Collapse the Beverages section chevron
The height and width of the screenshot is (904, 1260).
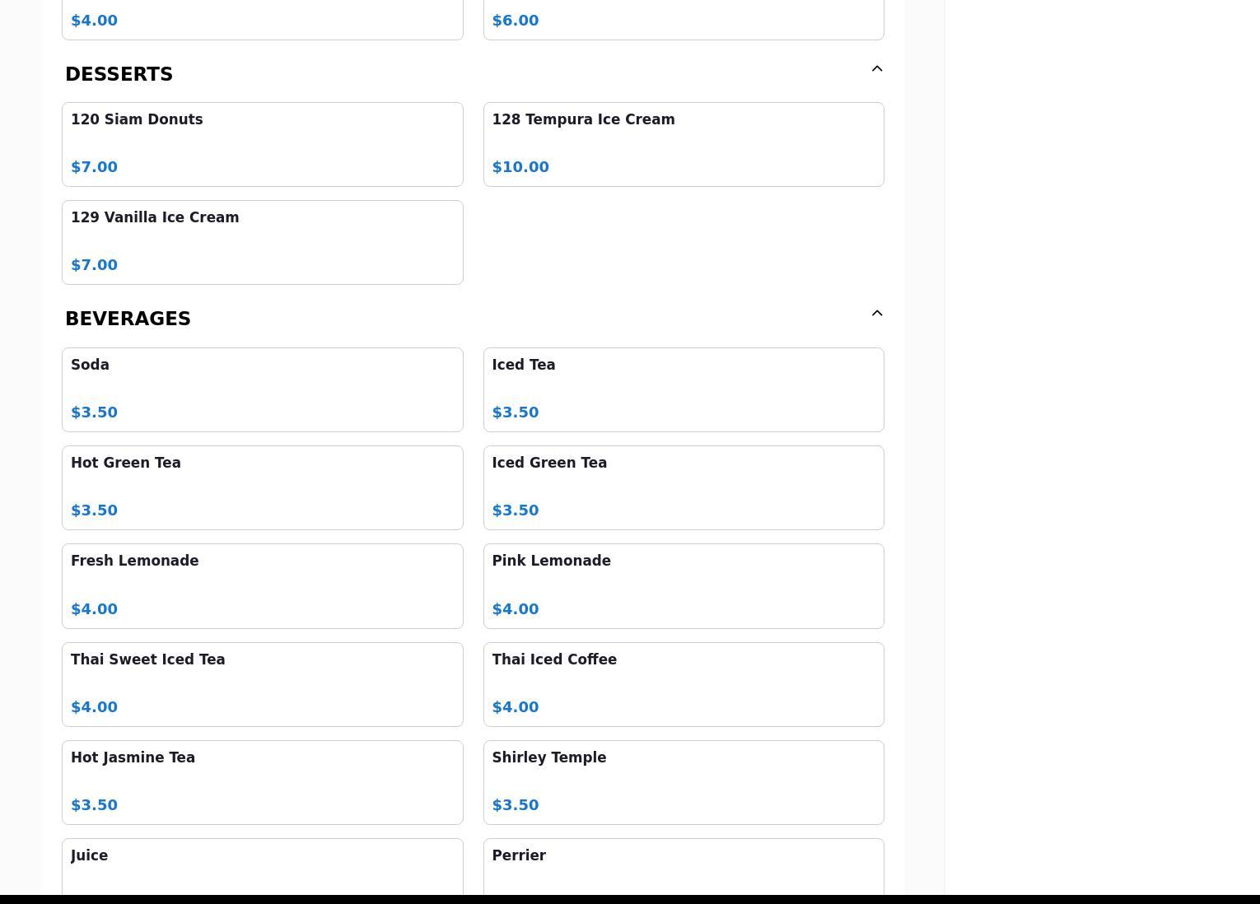click(877, 314)
